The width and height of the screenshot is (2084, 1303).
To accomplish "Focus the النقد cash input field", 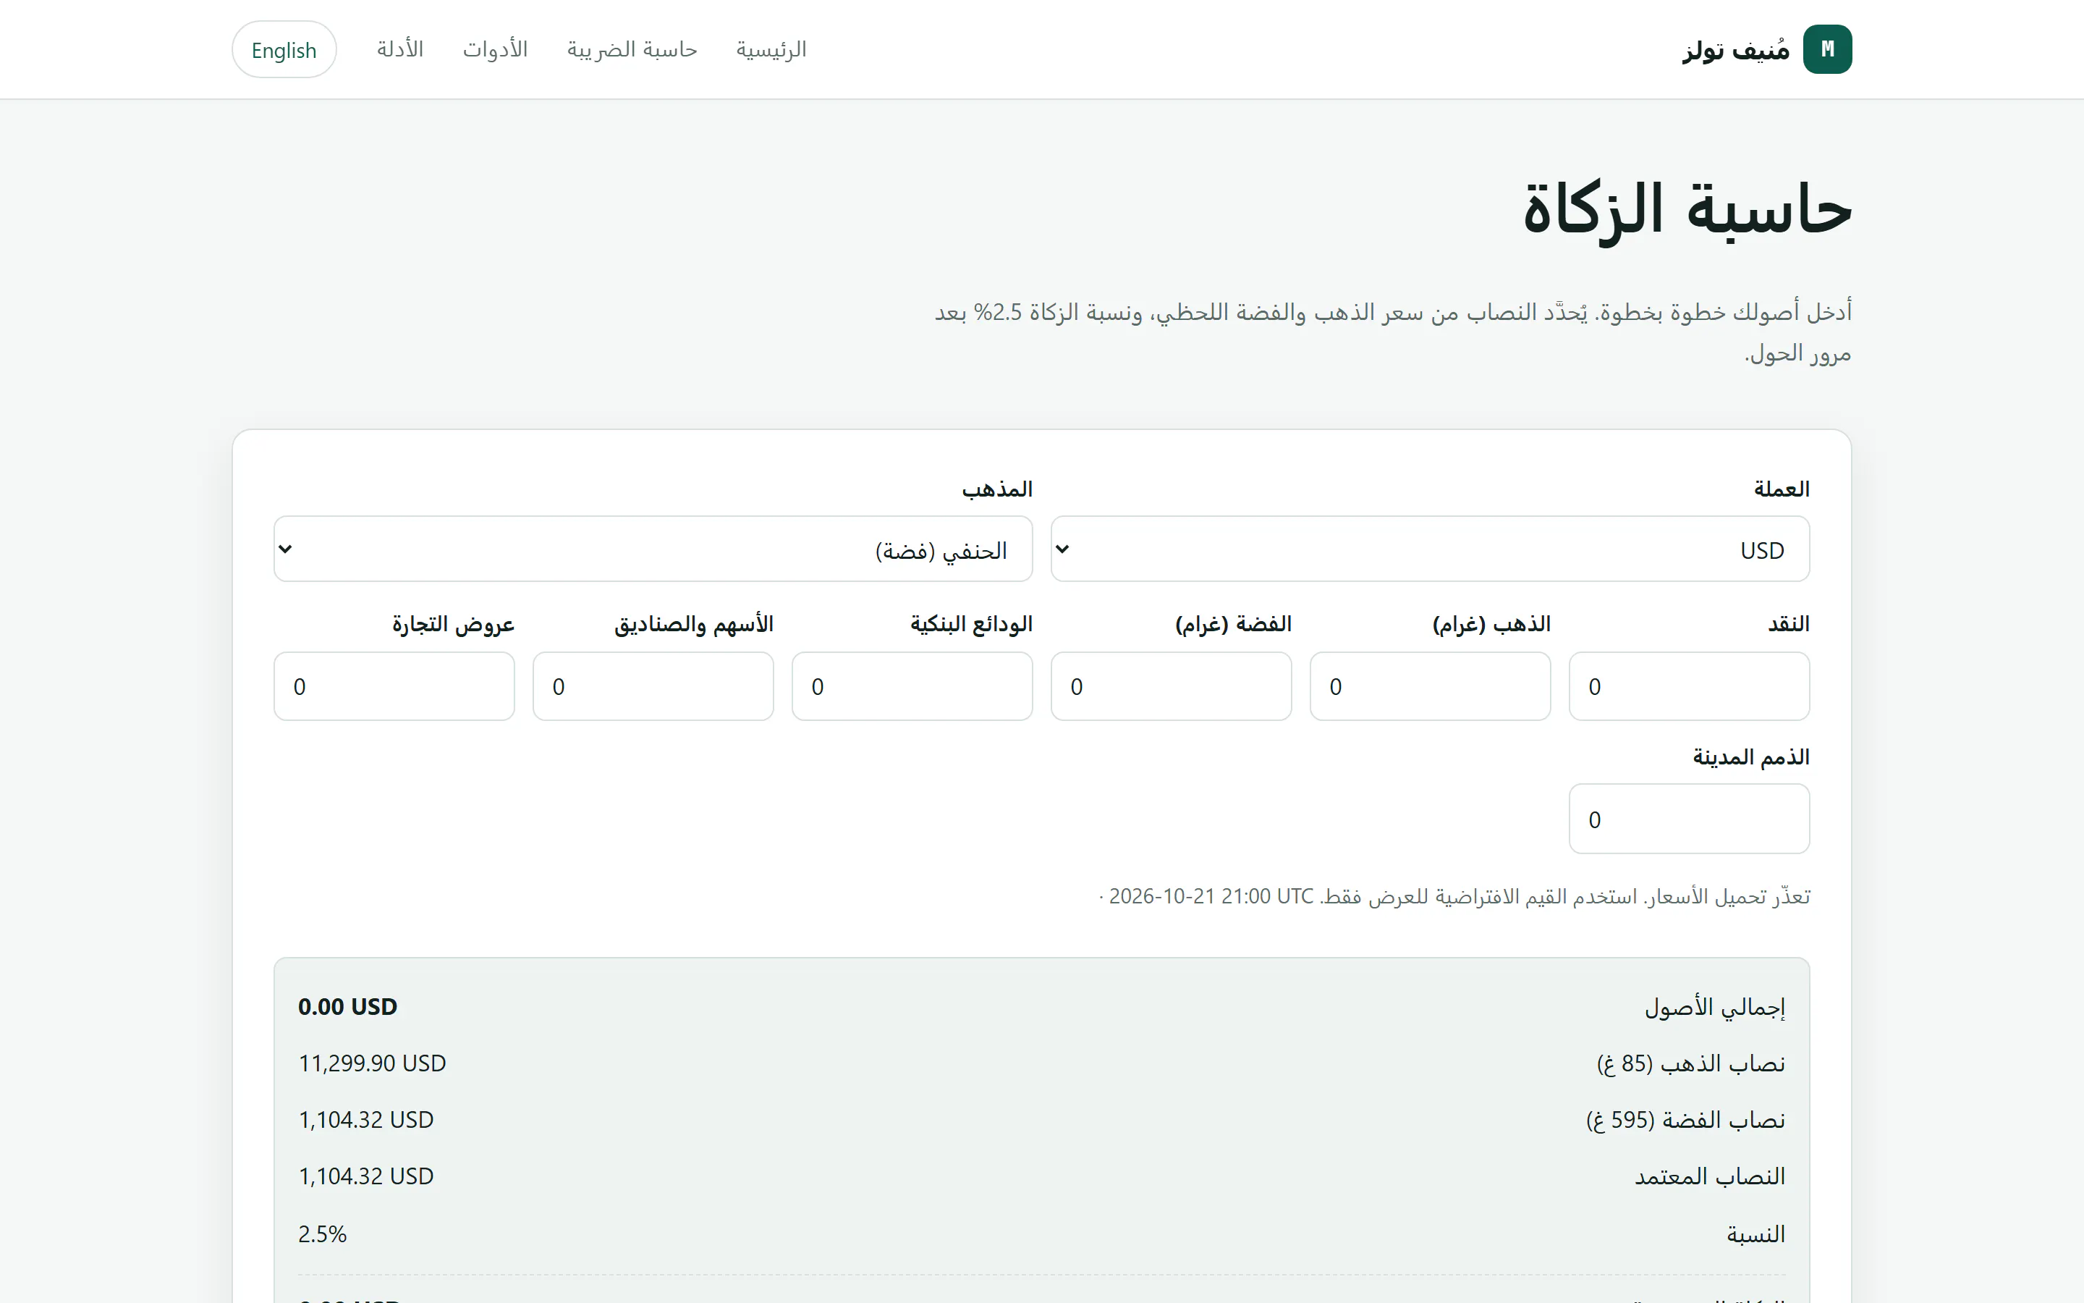I will 1689,686.
